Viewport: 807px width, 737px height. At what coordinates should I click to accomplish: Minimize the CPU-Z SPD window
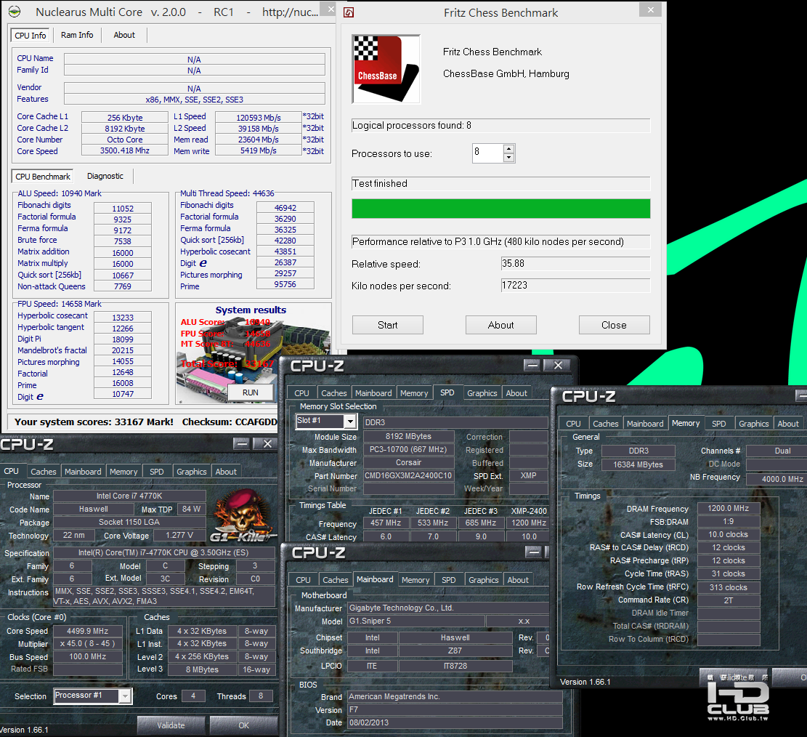(x=532, y=365)
